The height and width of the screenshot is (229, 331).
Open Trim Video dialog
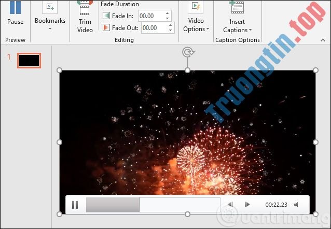coord(85,17)
